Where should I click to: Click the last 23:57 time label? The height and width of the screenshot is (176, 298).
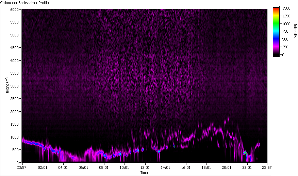(x=267, y=167)
